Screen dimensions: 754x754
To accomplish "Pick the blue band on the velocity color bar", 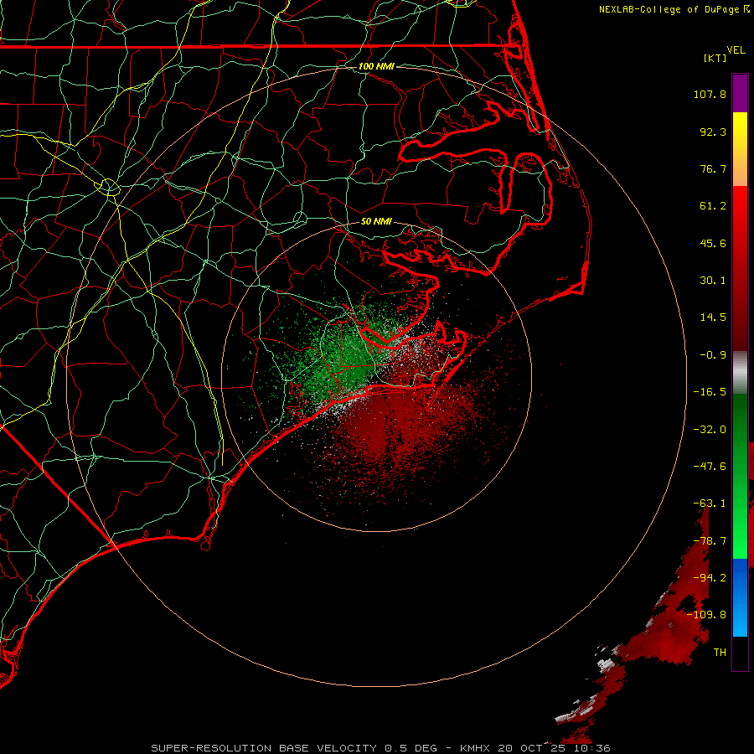I will [740, 597].
